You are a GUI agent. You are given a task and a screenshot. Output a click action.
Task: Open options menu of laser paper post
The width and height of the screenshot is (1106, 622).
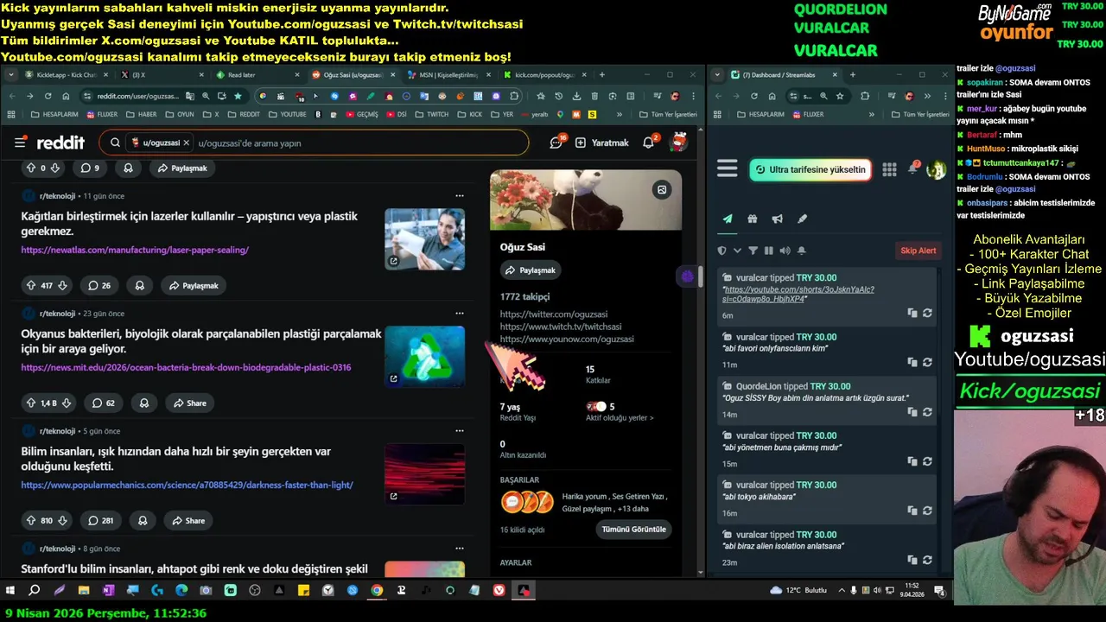459,196
